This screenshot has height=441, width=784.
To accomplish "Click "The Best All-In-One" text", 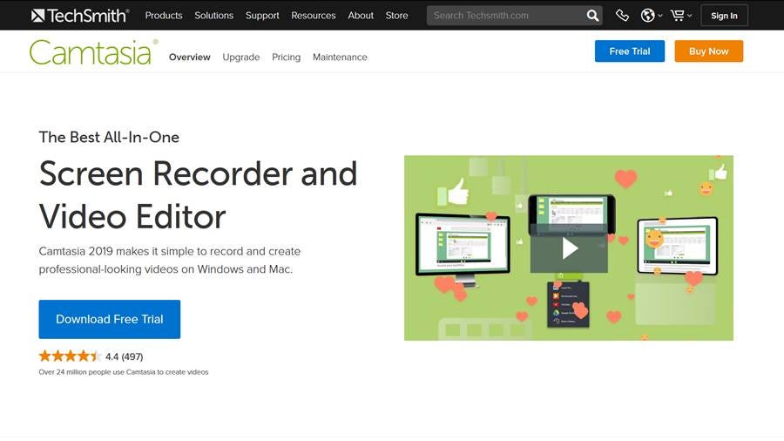I will tap(109, 137).
